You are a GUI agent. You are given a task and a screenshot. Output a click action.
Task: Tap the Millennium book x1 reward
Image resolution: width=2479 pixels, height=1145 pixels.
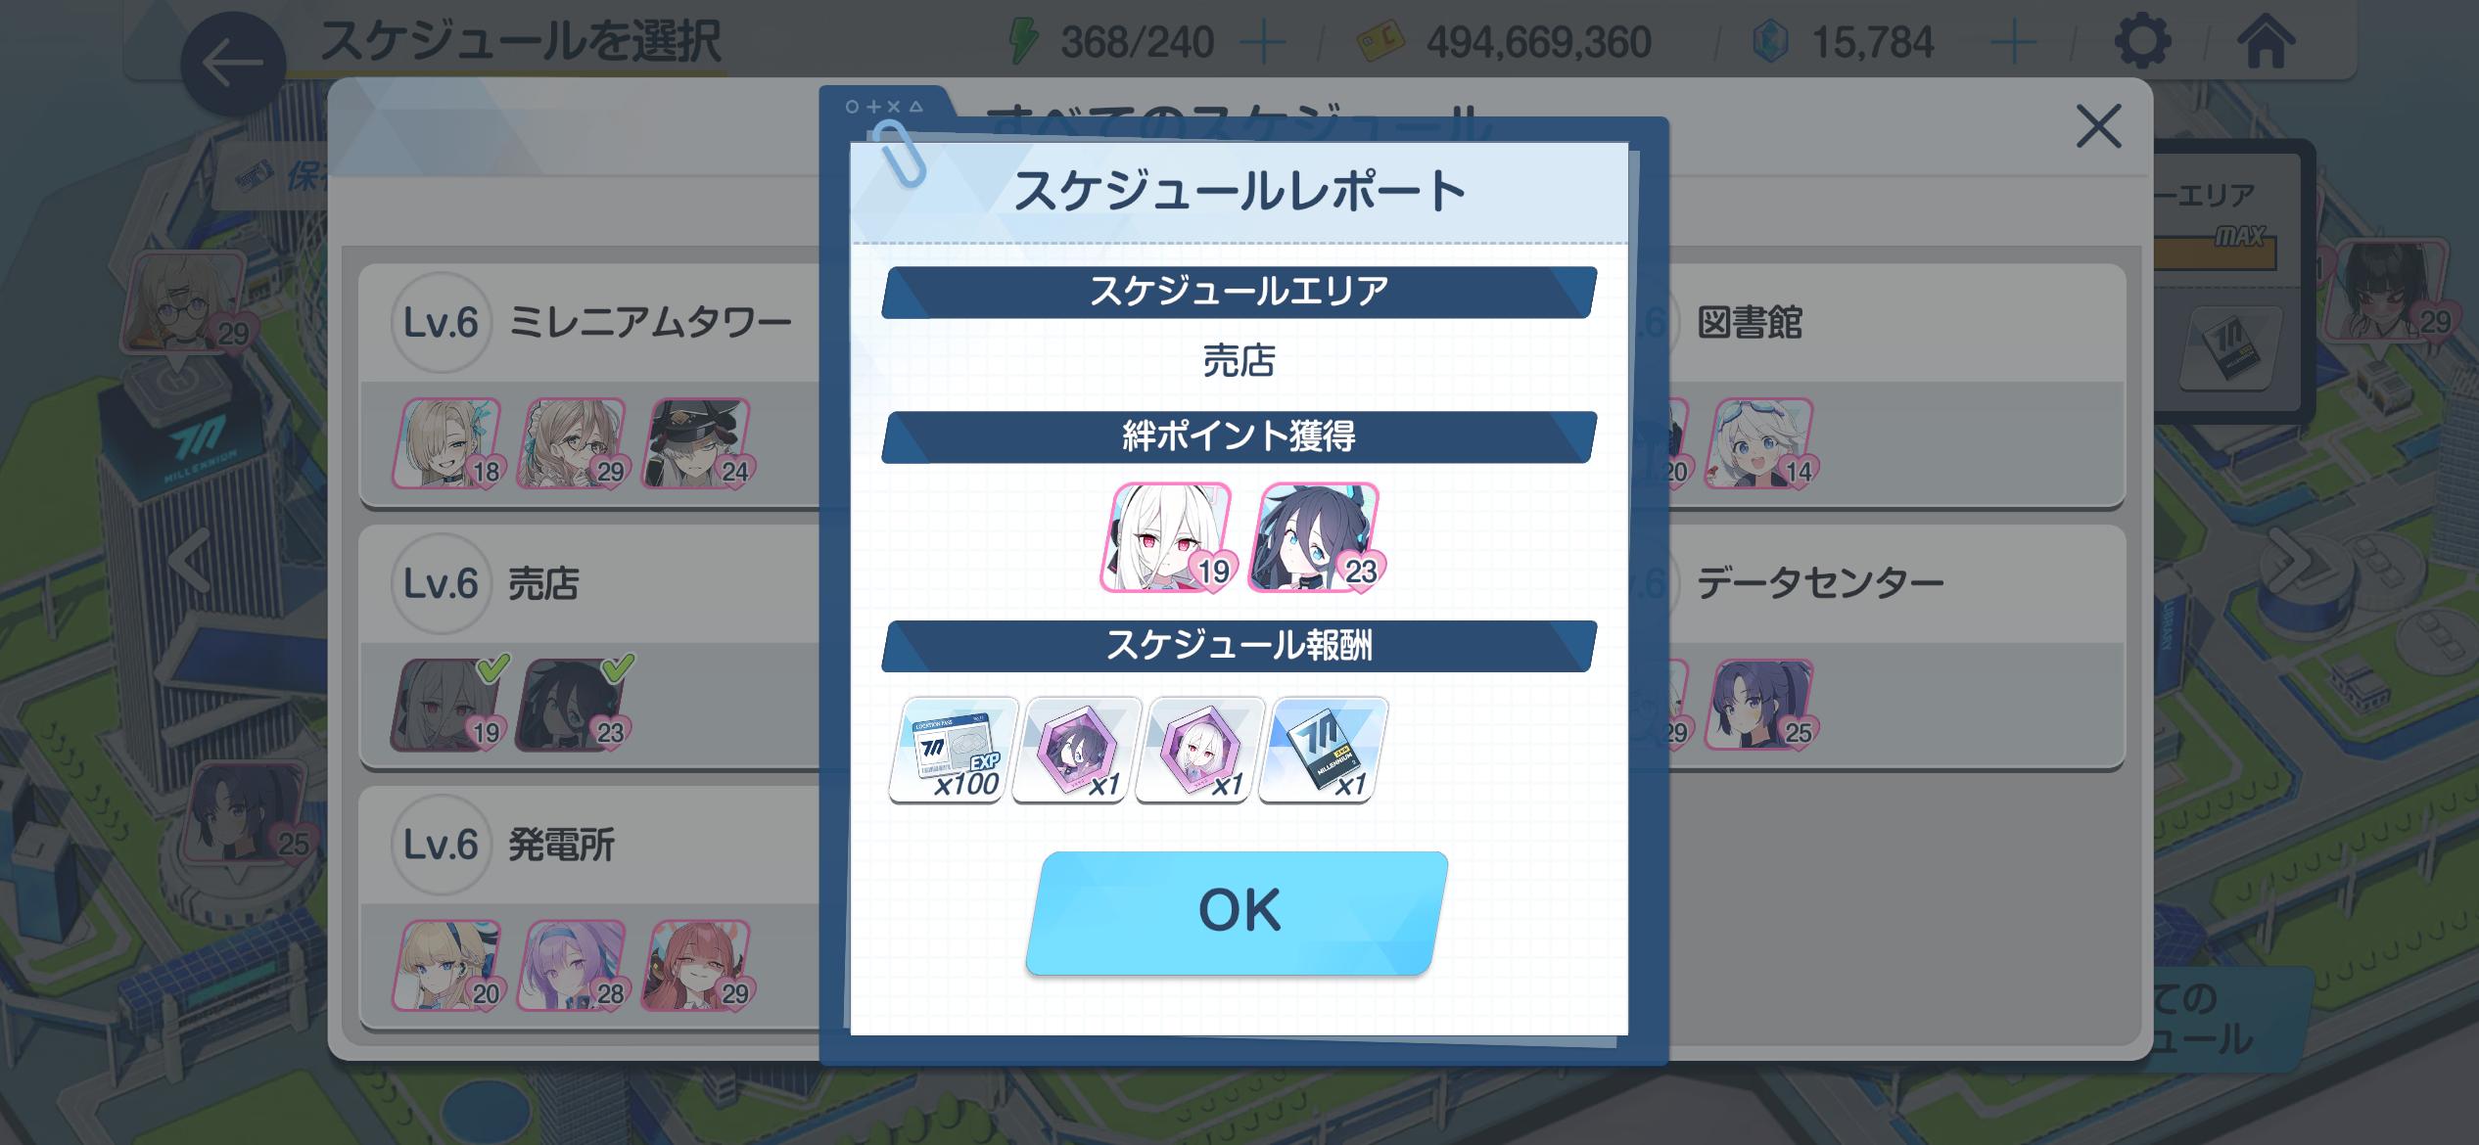tap(1324, 750)
